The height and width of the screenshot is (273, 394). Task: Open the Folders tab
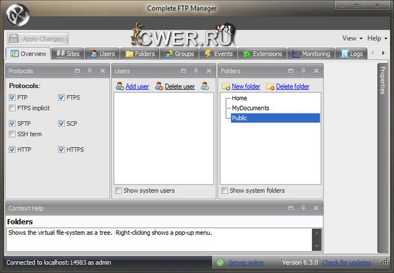tap(140, 53)
